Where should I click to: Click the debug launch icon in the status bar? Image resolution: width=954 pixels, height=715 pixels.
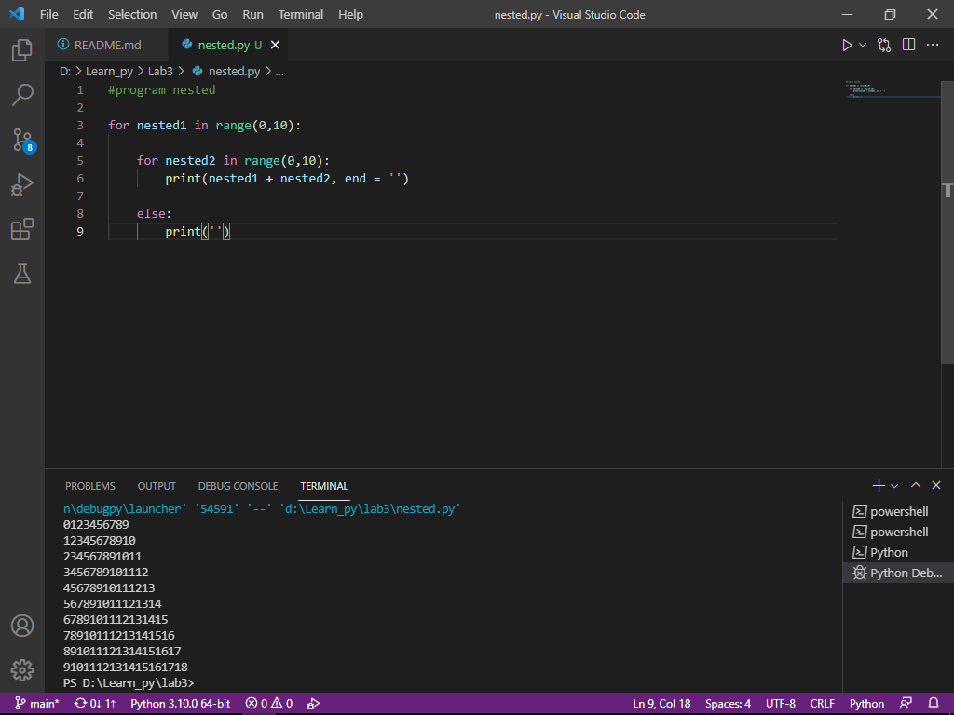click(313, 704)
